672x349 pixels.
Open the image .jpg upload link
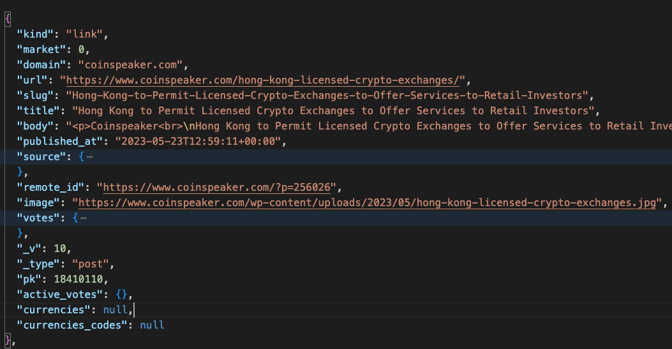367,202
